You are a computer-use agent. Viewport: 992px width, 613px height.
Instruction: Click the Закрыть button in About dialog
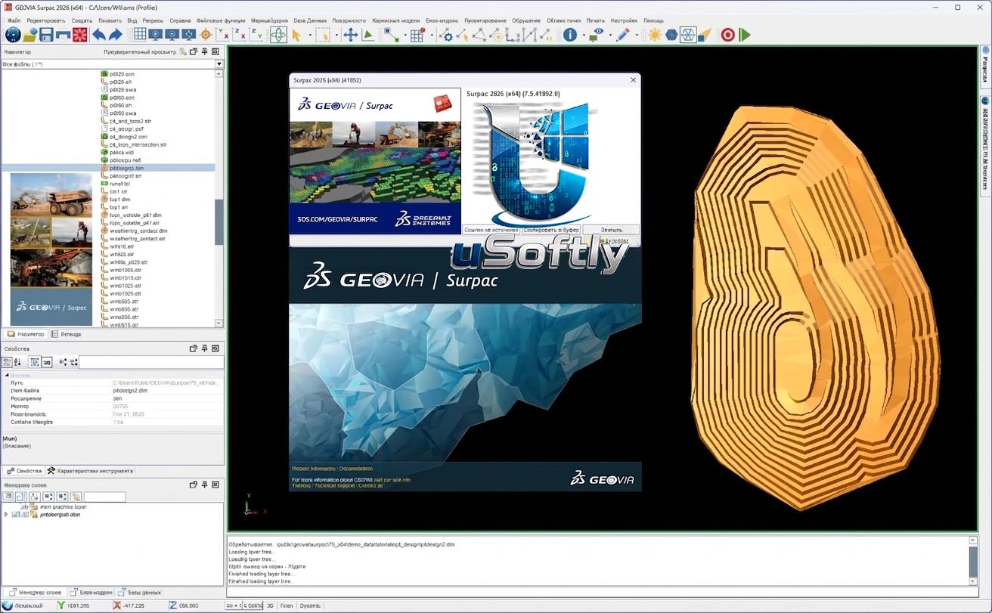point(612,229)
